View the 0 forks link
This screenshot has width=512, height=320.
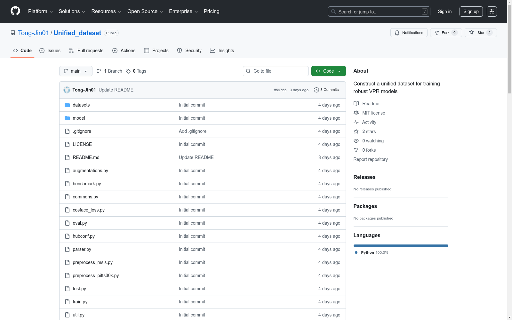365,150
